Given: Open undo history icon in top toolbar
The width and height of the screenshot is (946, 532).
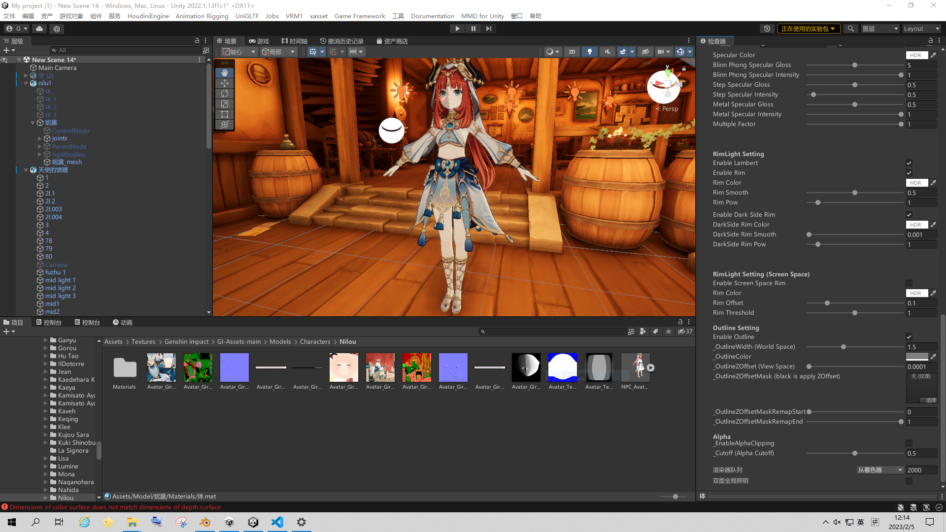Looking at the screenshot, I should (x=767, y=29).
